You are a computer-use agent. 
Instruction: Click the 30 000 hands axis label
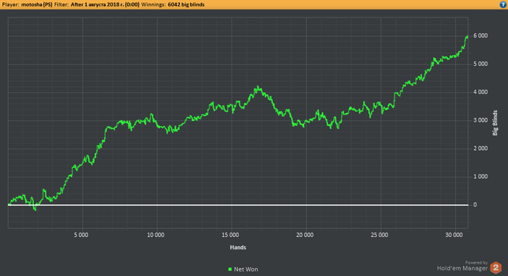(x=454, y=235)
